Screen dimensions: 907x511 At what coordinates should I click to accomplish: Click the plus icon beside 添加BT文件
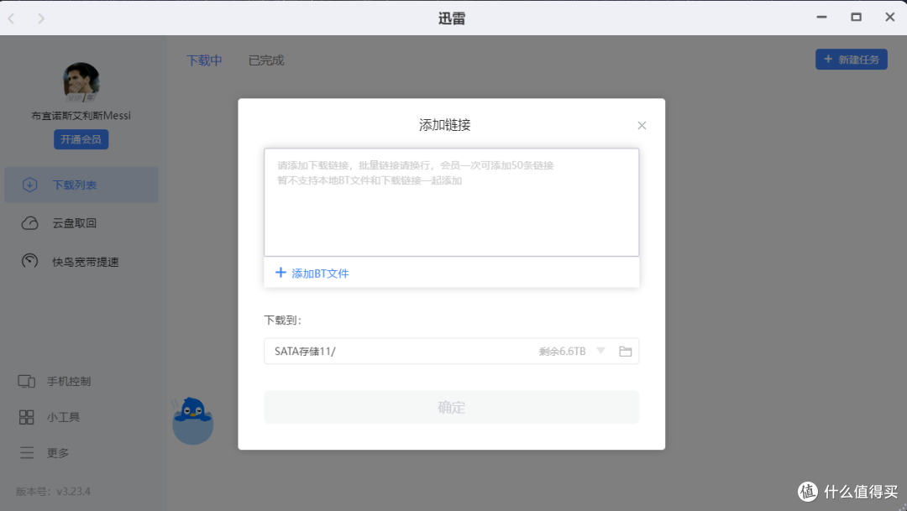click(x=280, y=272)
